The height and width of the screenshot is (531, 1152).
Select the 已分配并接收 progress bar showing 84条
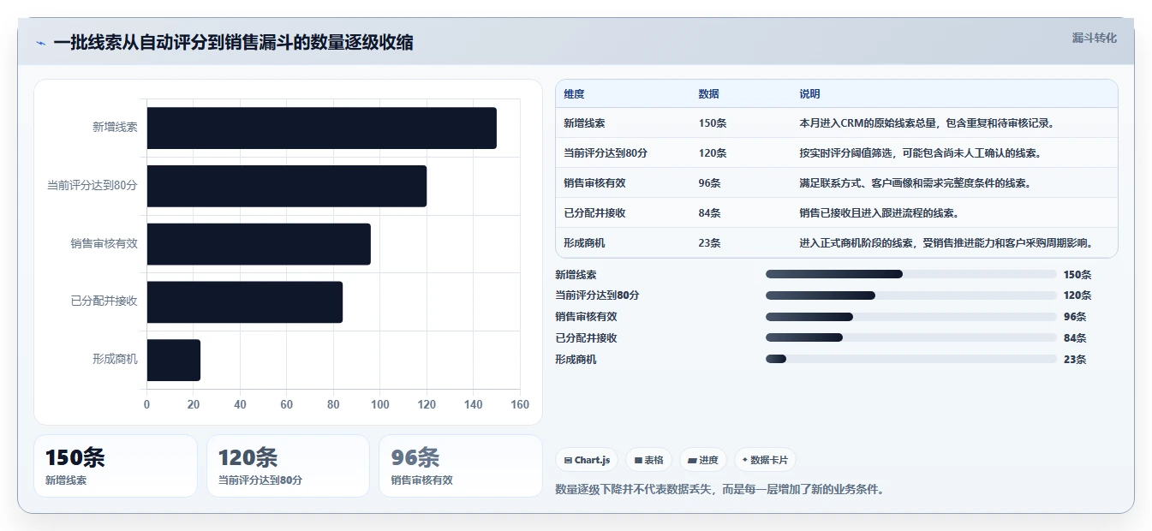(911, 338)
